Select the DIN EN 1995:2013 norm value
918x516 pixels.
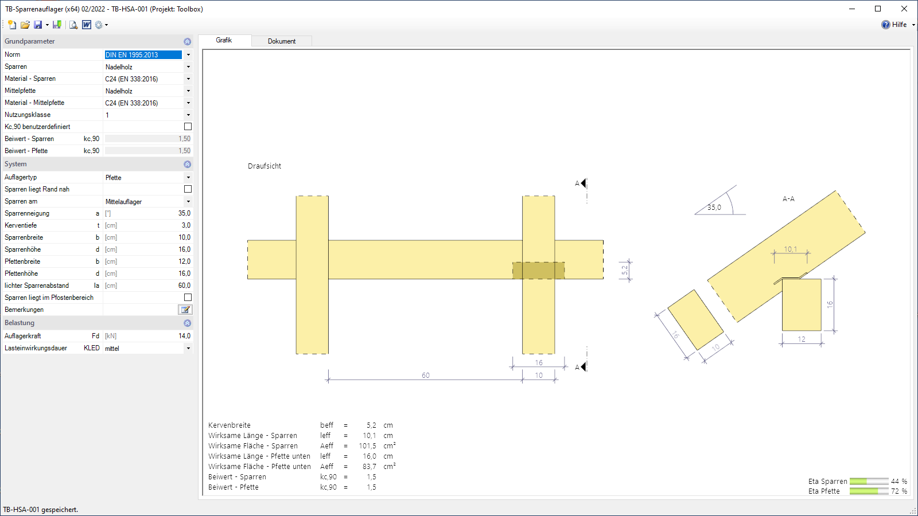143,55
